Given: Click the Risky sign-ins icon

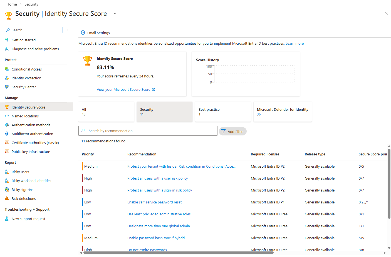Looking at the screenshot, I should pos(7,190).
